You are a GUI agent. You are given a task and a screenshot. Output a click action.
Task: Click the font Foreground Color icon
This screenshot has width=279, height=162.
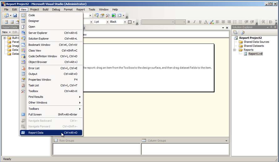click(x=206, y=22)
